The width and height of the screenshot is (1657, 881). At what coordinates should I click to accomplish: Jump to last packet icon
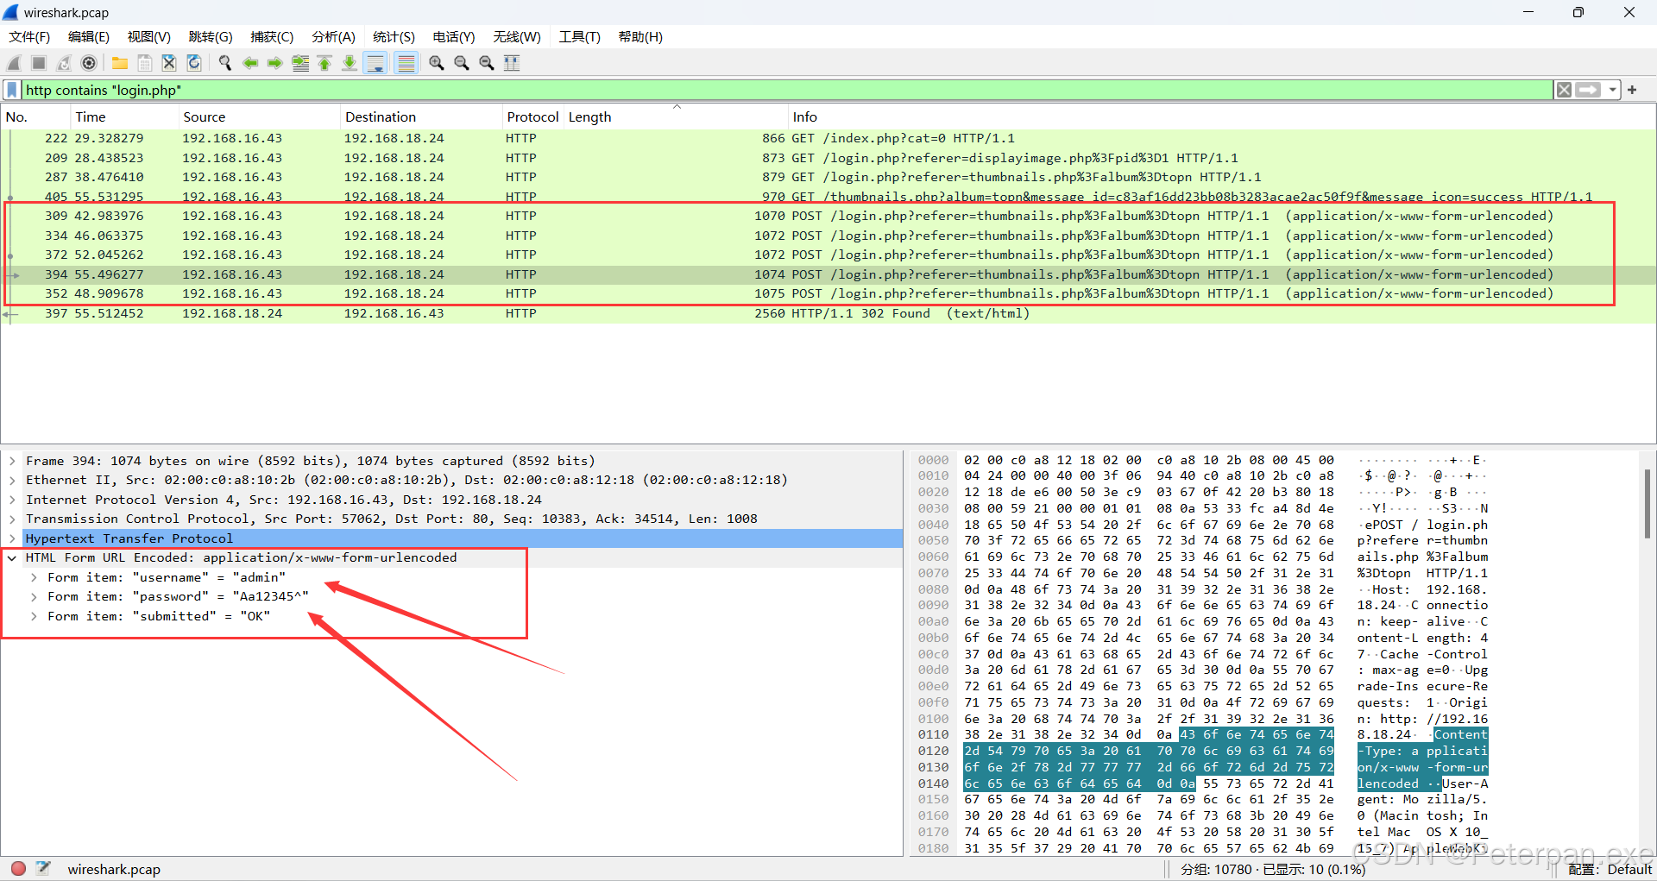350,63
